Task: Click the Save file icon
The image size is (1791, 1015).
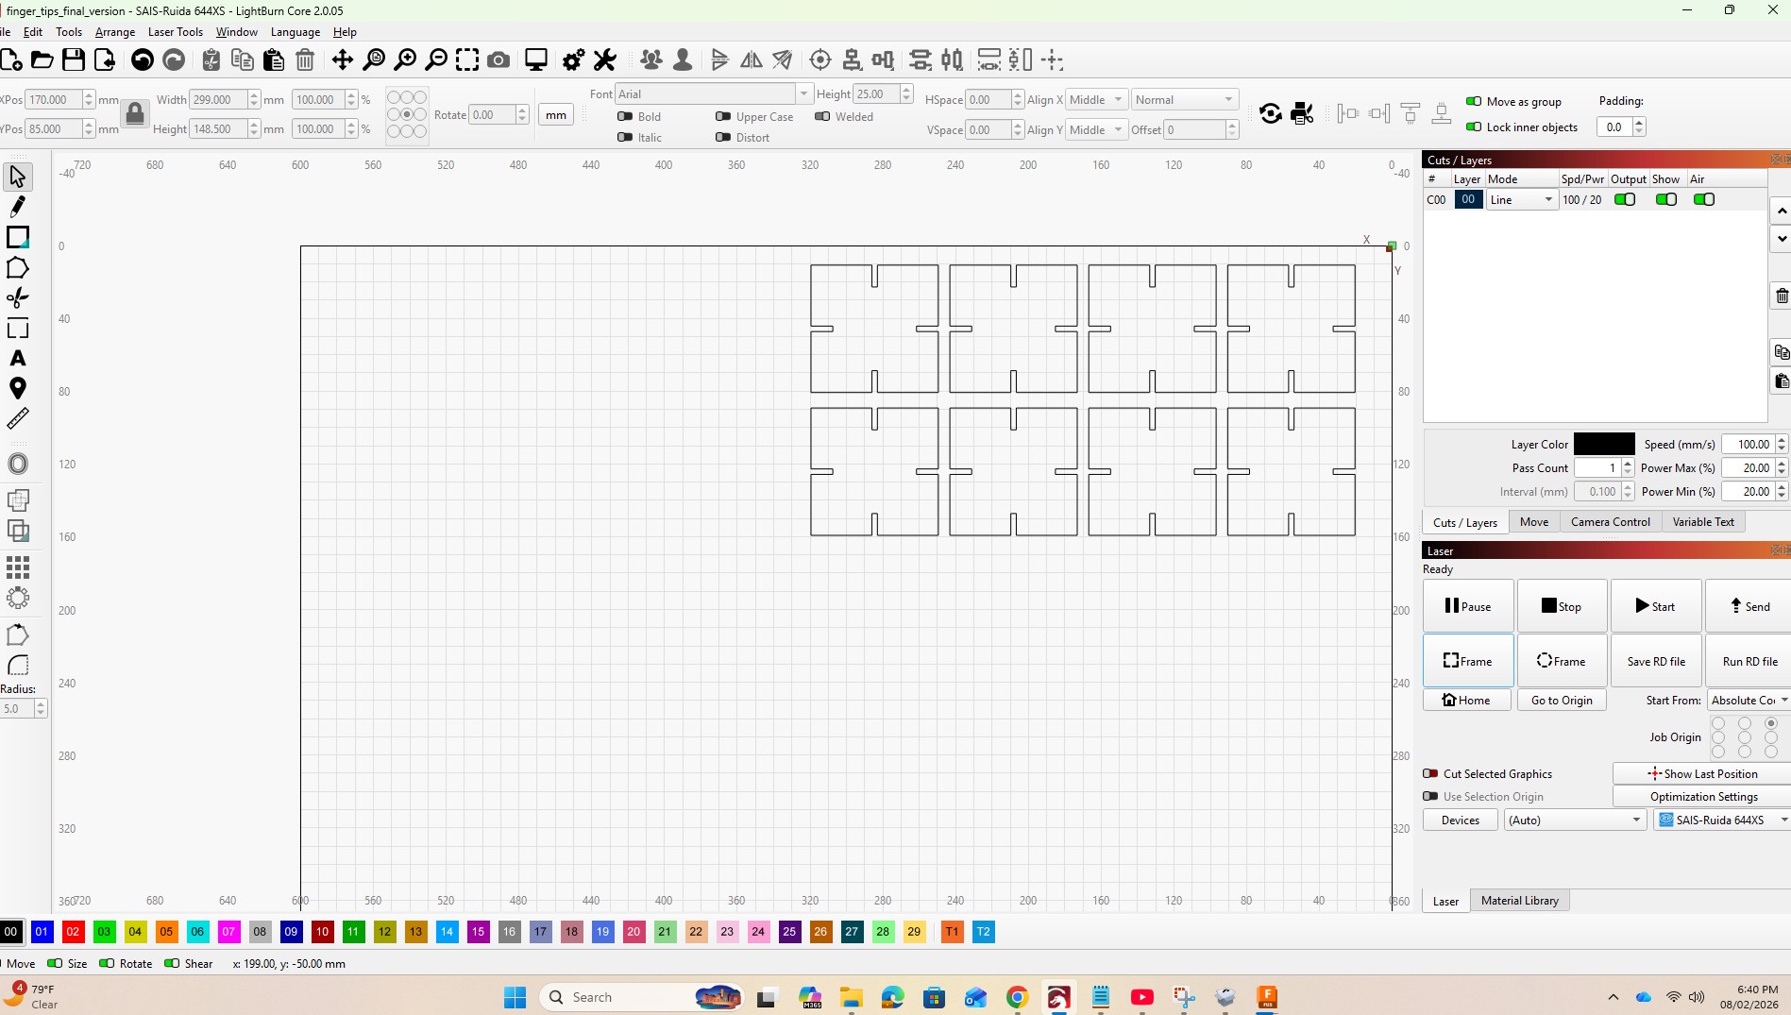Action: coord(74,60)
